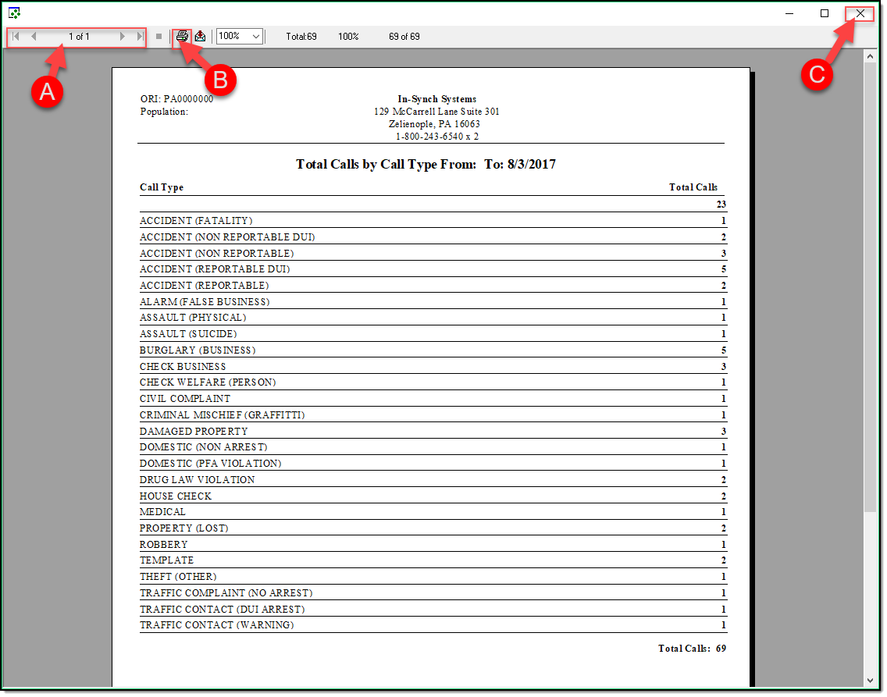This screenshot has height=697, width=887.
Task: Click the next page arrow
Action: point(123,37)
